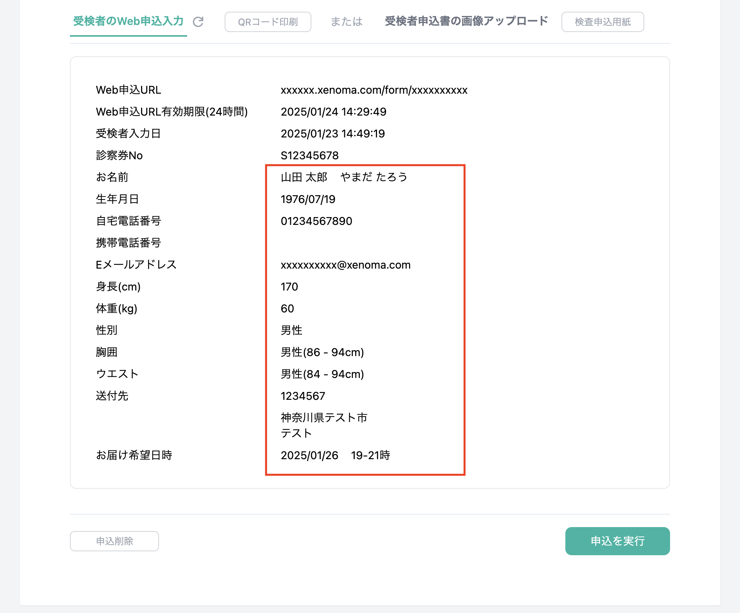Click the refresh icon beside Web申込入力
This screenshot has height=613, width=740.
coord(198,22)
